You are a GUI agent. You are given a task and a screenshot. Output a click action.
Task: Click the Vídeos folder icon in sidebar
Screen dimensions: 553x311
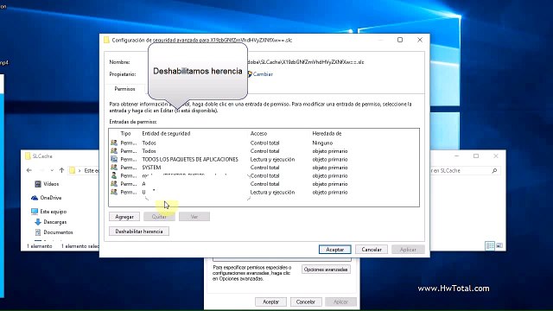tap(38, 184)
